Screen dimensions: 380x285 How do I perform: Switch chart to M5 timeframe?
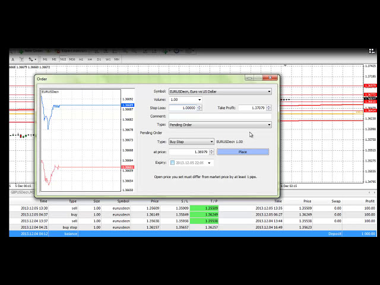(54, 59)
